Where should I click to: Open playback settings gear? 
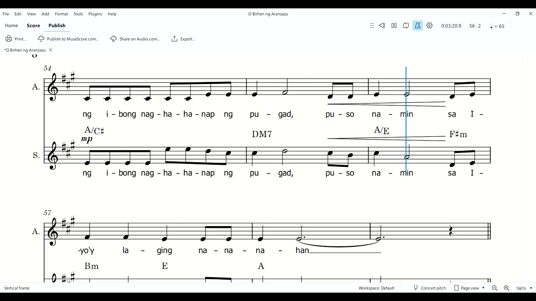(x=429, y=26)
